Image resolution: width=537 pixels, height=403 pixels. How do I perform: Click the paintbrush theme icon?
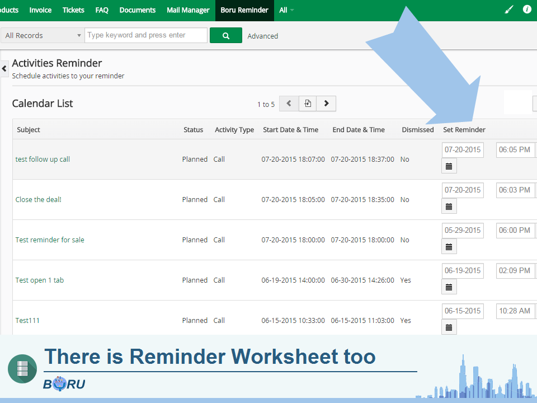[x=508, y=10]
